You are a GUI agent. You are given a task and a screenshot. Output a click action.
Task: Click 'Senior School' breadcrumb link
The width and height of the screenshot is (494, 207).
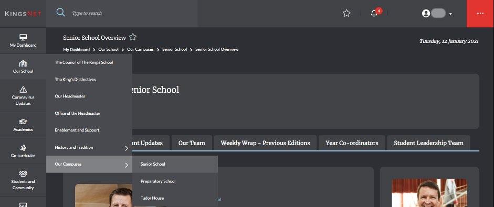click(x=174, y=49)
